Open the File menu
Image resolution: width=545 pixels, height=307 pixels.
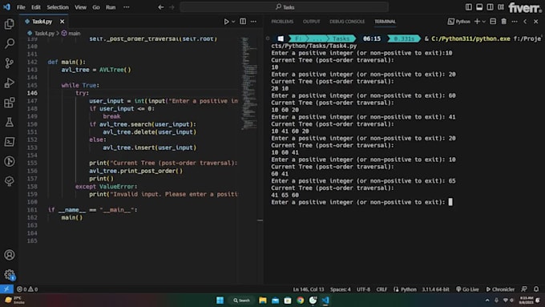coord(21,7)
